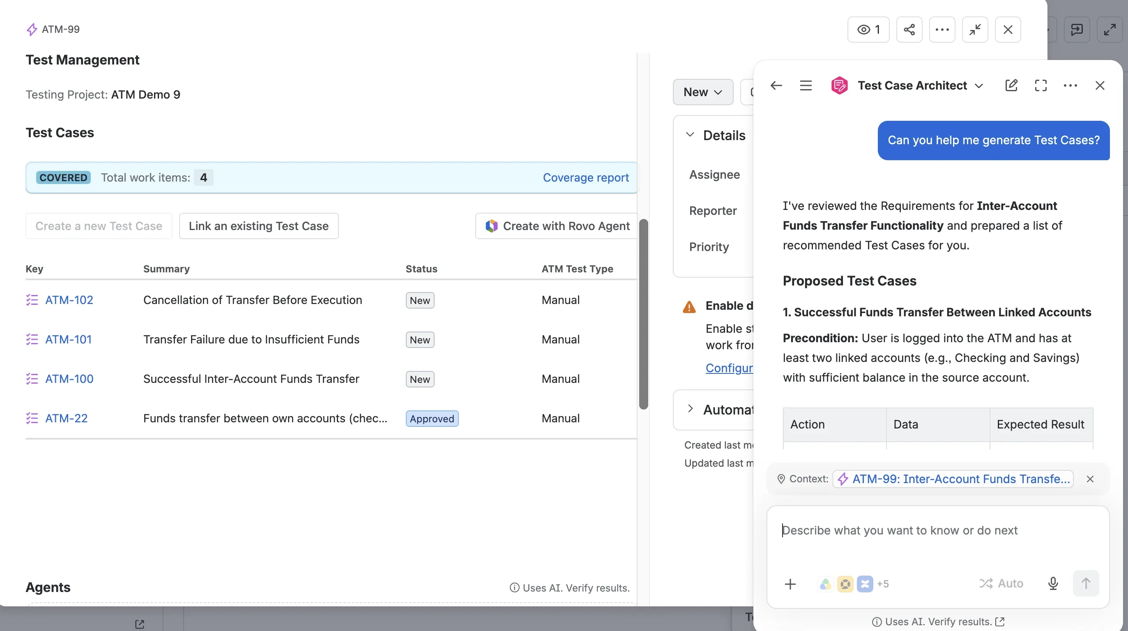The height and width of the screenshot is (631, 1128).
Task: Click the collapse arrows icon in header
Action: pos(975,29)
